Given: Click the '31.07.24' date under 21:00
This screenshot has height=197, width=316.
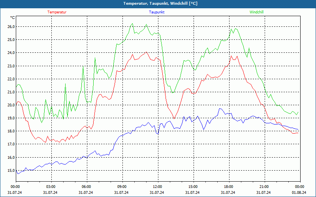Looking at the screenshot, I should [263, 192].
